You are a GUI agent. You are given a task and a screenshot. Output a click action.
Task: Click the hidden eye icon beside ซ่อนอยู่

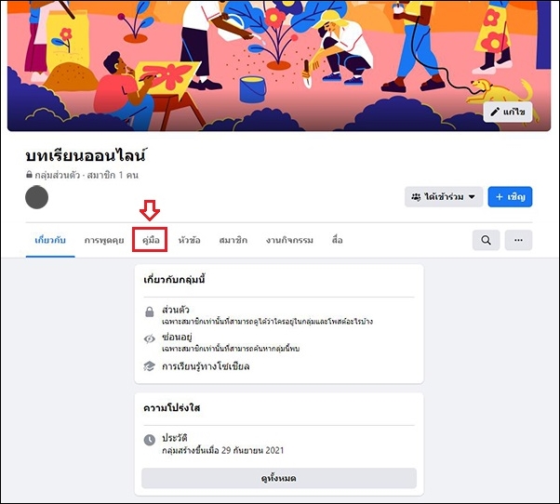(149, 338)
